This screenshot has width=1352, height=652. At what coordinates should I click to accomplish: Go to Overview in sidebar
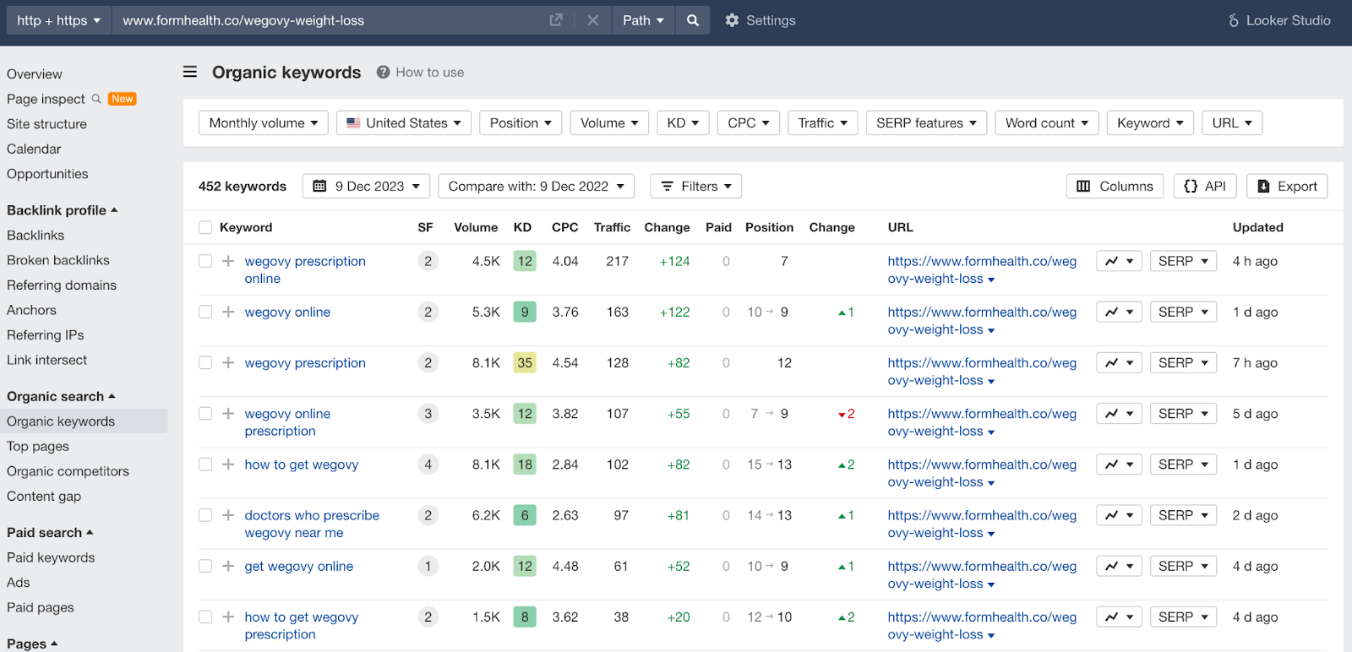point(35,74)
